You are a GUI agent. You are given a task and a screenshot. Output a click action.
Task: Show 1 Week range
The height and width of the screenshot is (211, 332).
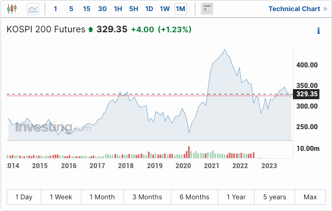click(x=61, y=197)
